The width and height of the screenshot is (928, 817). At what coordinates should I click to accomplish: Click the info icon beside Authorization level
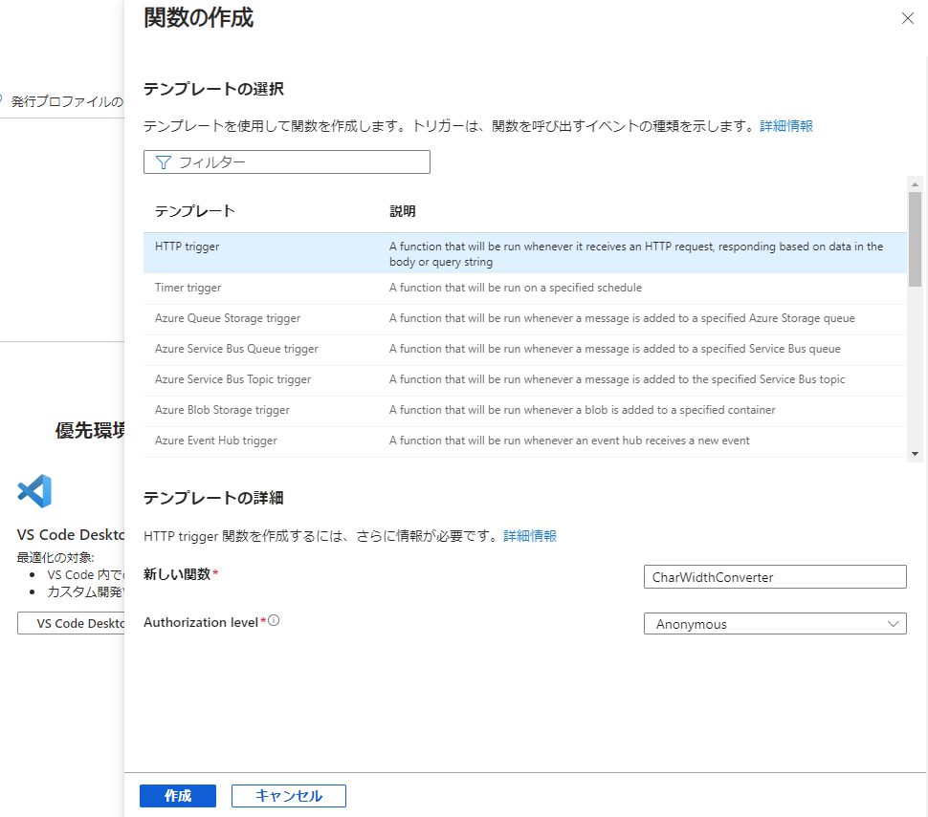pyautogui.click(x=274, y=621)
